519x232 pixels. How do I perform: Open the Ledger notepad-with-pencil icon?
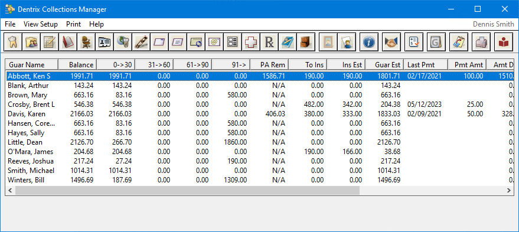coord(50,42)
